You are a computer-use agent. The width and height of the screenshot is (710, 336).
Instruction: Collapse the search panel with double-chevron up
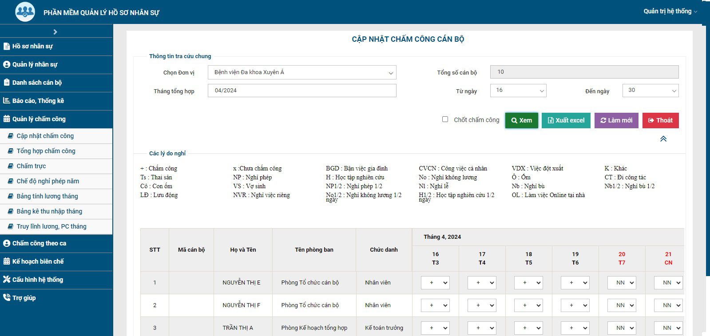663,139
